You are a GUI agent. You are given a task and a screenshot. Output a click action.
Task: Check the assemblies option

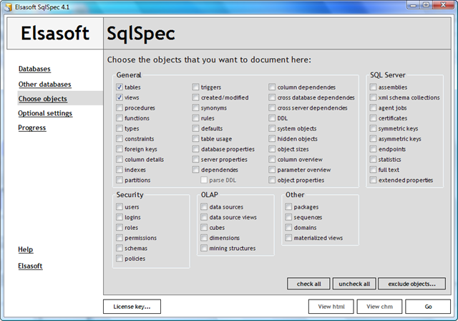click(x=373, y=87)
